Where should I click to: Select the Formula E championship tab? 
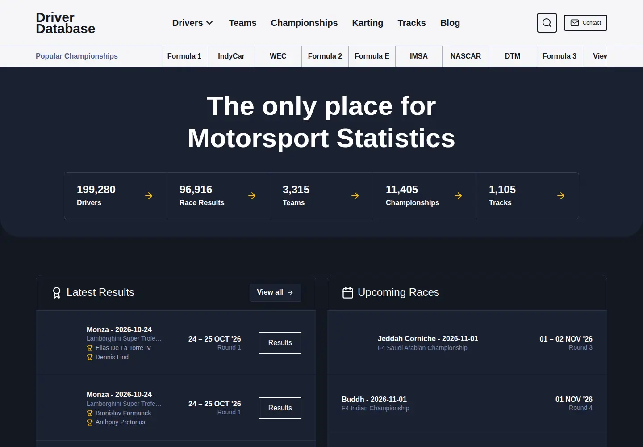tap(372, 56)
